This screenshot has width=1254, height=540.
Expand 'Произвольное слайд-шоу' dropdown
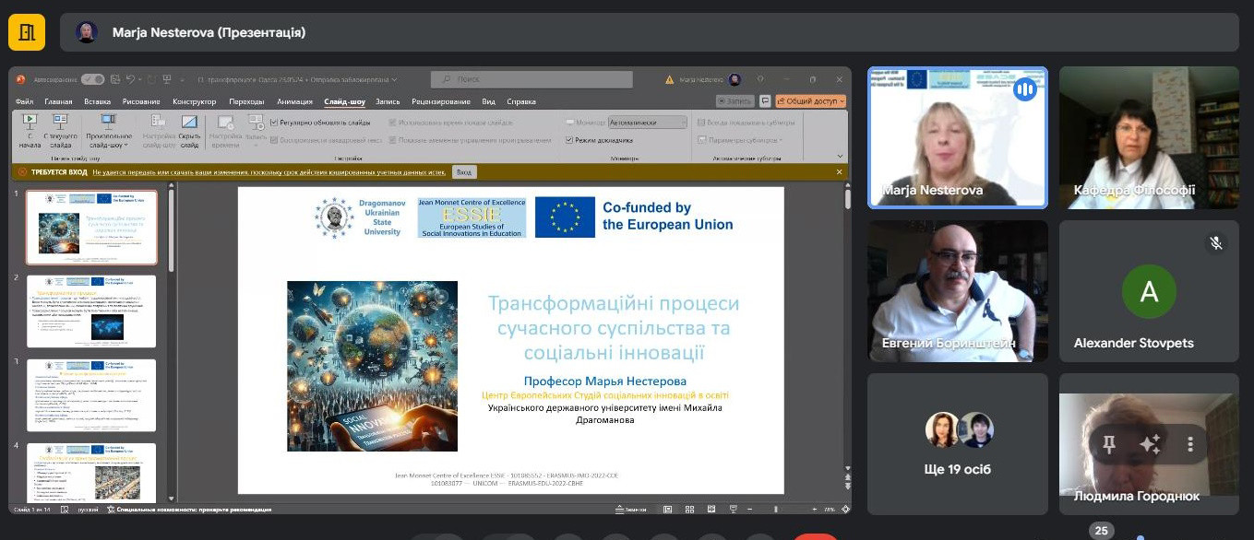point(109,145)
